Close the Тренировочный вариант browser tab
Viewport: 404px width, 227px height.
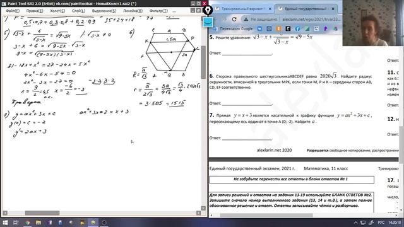270,9
